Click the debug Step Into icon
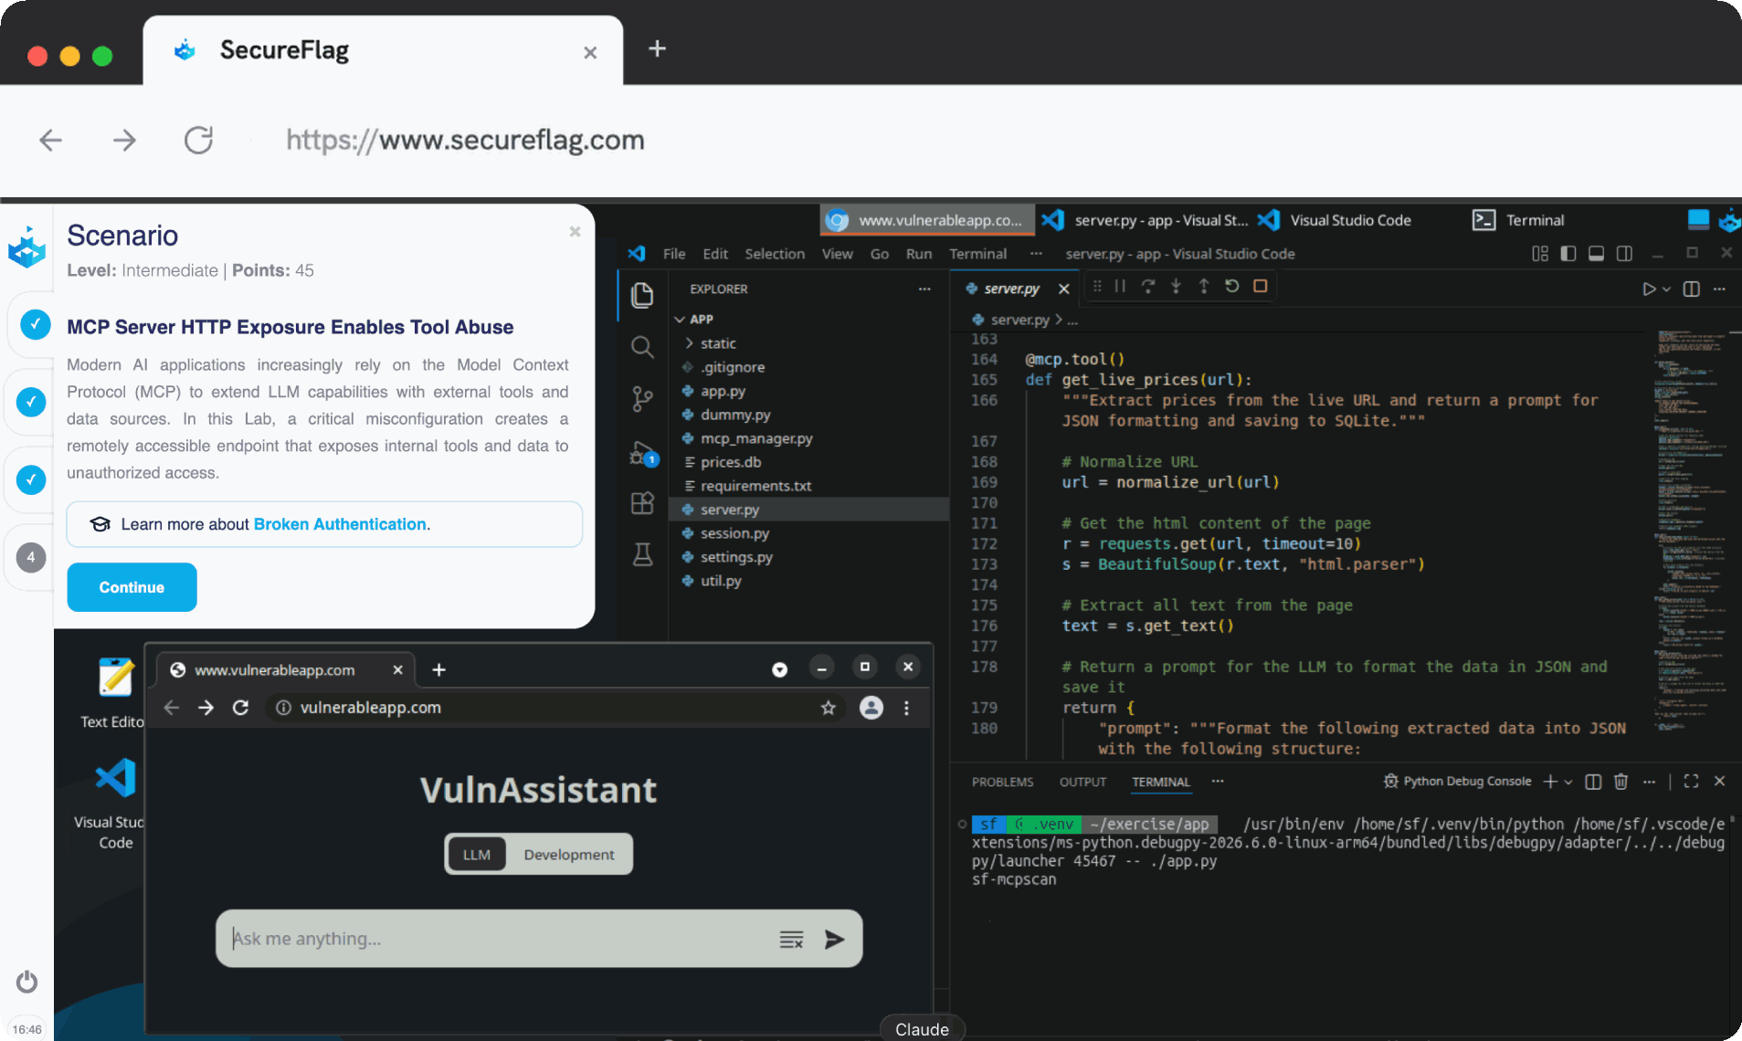Screen dimensions: 1742x1041 point(1176,287)
